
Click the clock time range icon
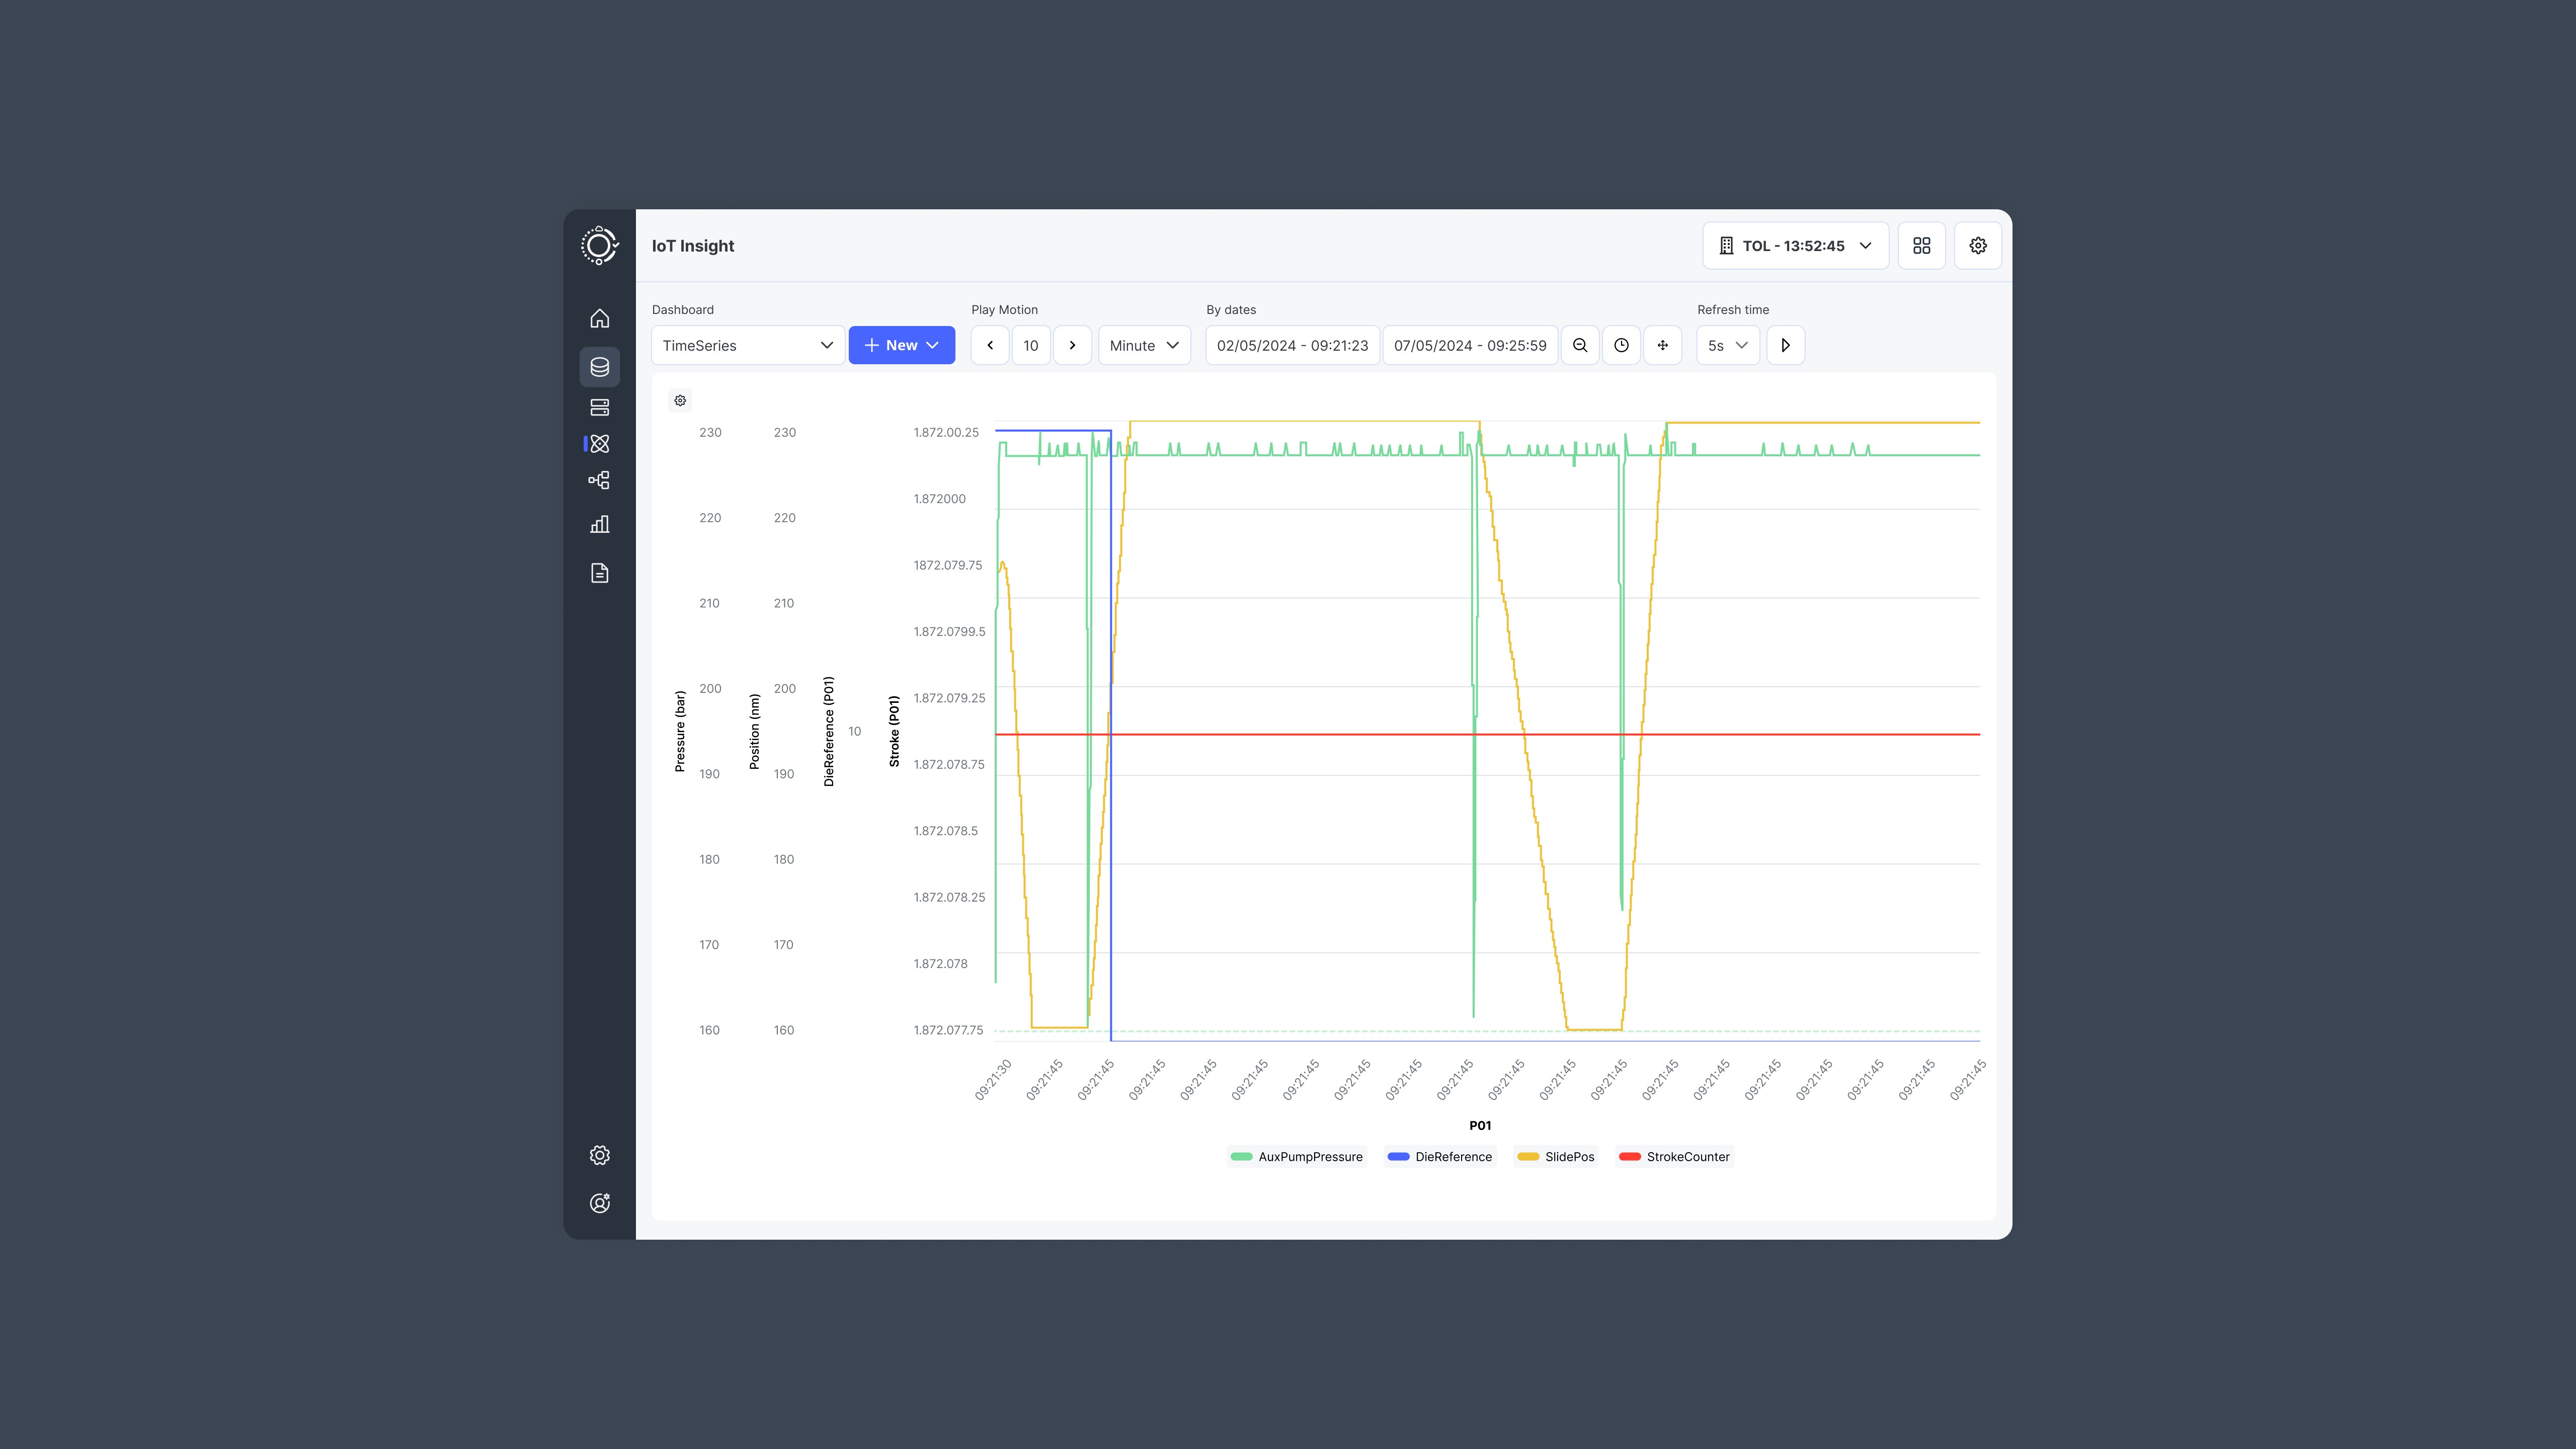[1621, 345]
